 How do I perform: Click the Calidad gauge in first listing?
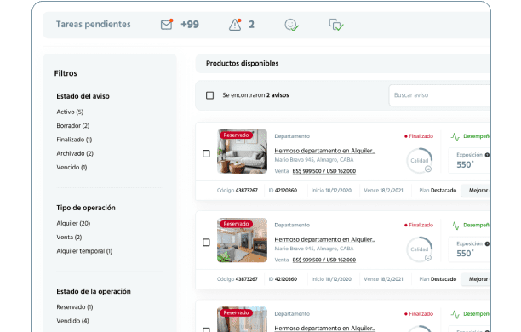tap(420, 161)
